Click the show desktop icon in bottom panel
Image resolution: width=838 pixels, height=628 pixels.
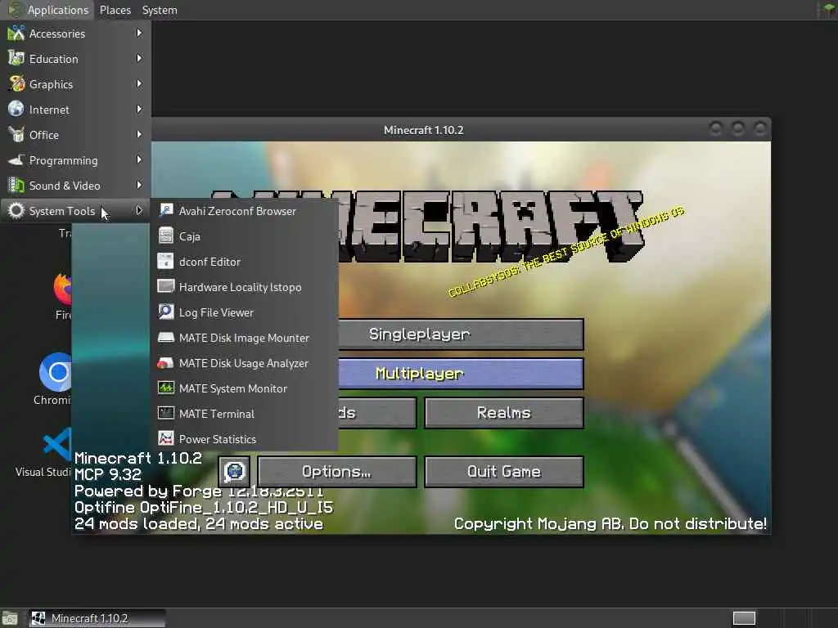(9, 618)
